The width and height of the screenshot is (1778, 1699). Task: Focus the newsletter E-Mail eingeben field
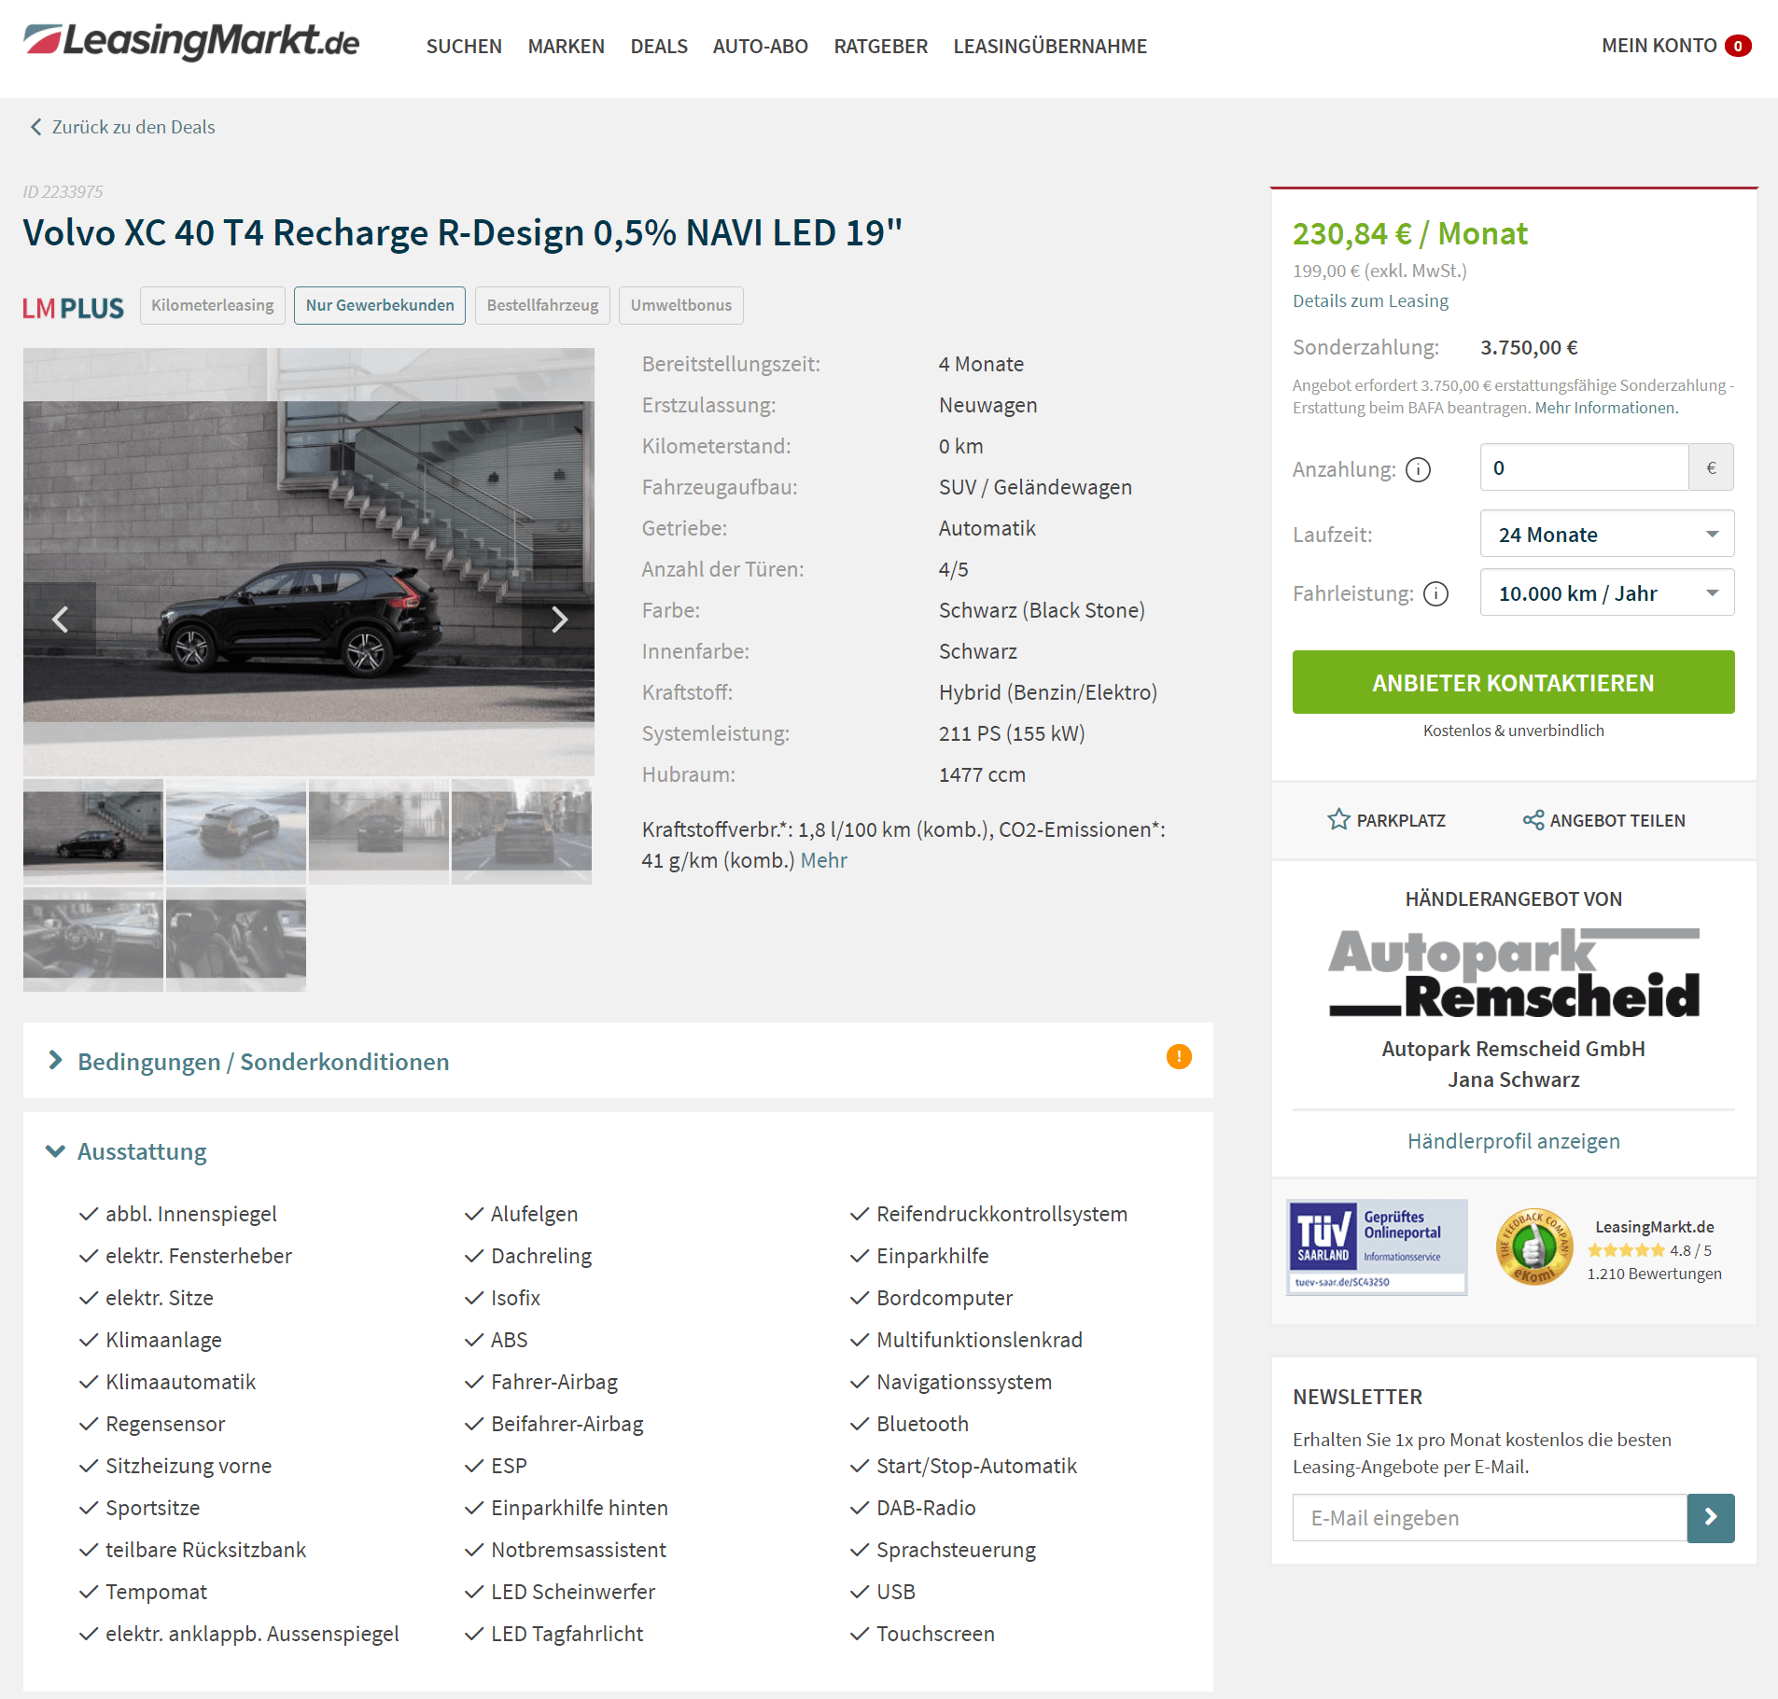tap(1490, 1518)
